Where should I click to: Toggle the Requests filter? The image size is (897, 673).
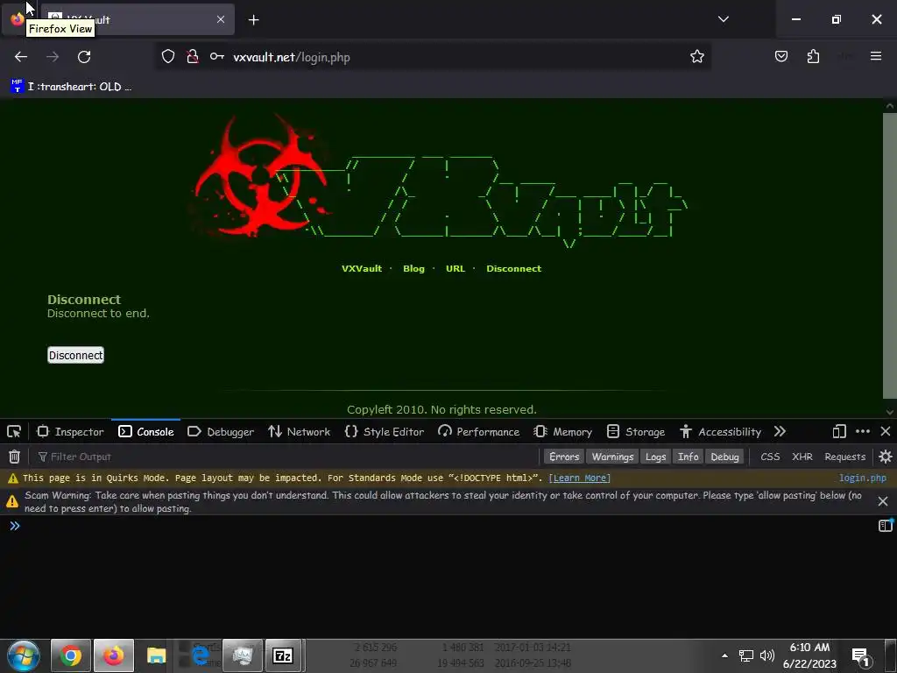845,457
